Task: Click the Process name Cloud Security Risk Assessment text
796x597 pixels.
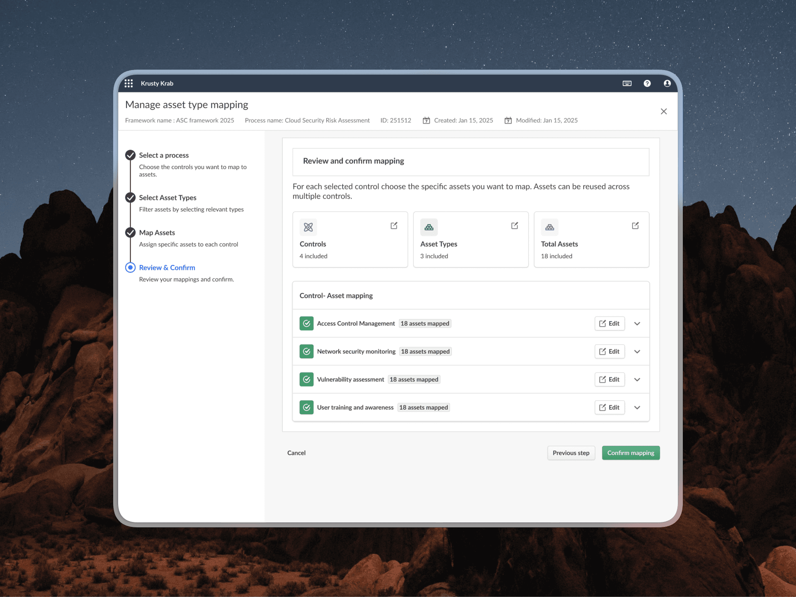Action: (307, 120)
